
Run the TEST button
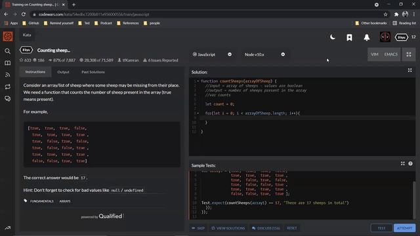pyautogui.click(x=381, y=228)
